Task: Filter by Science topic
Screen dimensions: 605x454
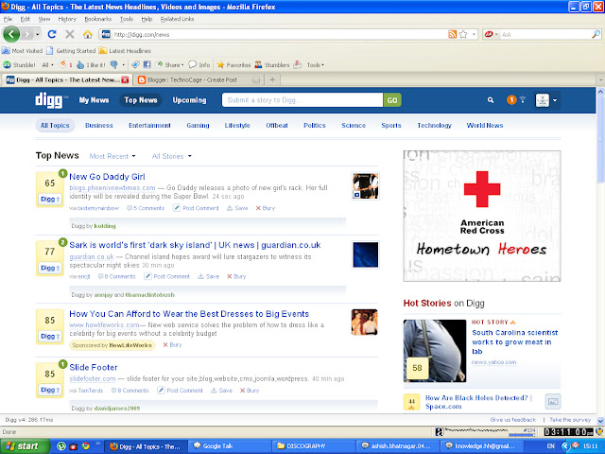Action: 354,125
